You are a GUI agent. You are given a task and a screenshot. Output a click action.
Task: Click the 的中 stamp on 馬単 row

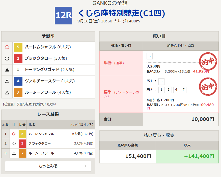[208, 87]
